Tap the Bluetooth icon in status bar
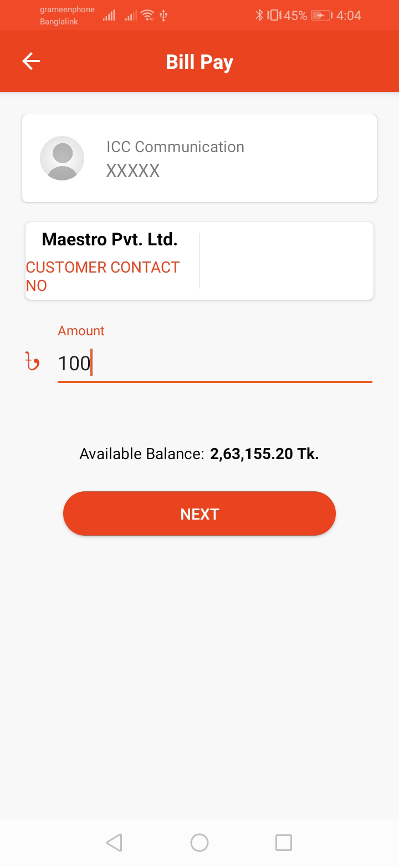Screen dimensions: 399x866 pyautogui.click(x=259, y=16)
